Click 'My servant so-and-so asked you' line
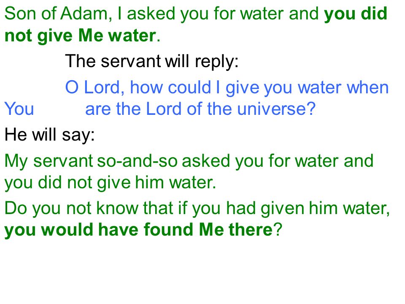The height and width of the screenshot is (304, 405). coord(189,161)
